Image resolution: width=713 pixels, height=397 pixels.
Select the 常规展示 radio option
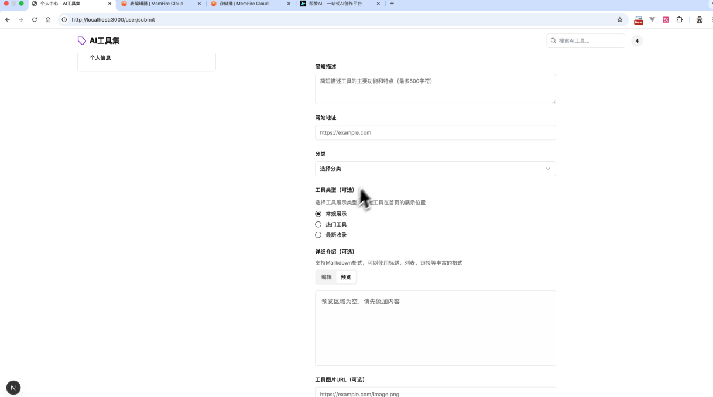click(x=318, y=214)
